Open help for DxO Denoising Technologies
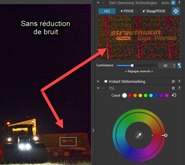 (x=179, y=3)
